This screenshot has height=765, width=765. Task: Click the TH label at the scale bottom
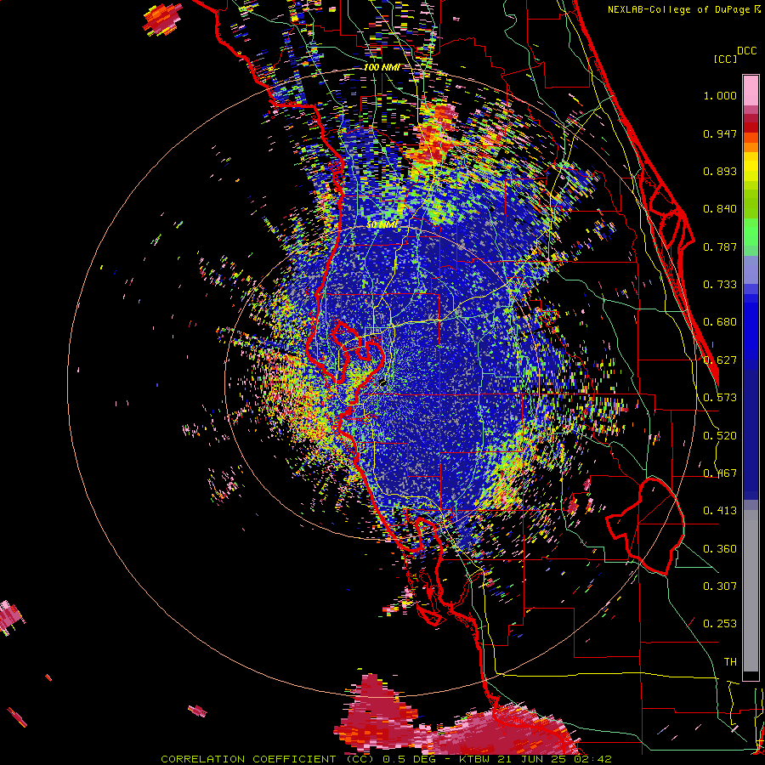coord(730,662)
